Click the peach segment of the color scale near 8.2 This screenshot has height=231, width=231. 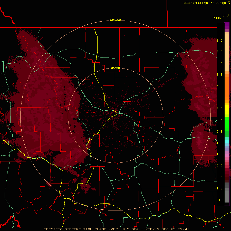pyautogui.click(x=227, y=53)
